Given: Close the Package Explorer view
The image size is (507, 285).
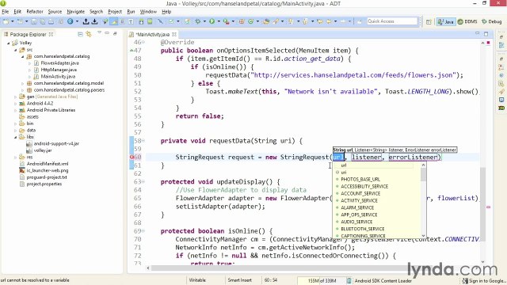Looking at the screenshot, I should [51, 34].
